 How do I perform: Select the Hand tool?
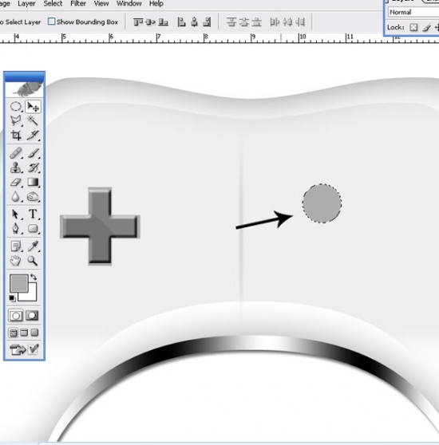(16, 261)
